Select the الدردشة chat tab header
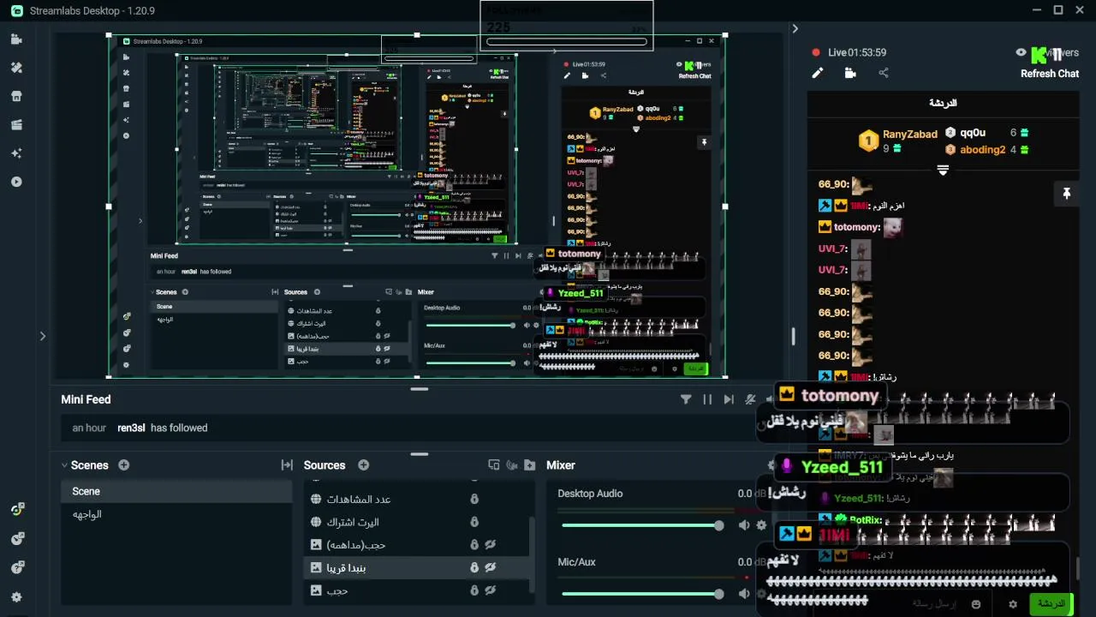 click(943, 103)
